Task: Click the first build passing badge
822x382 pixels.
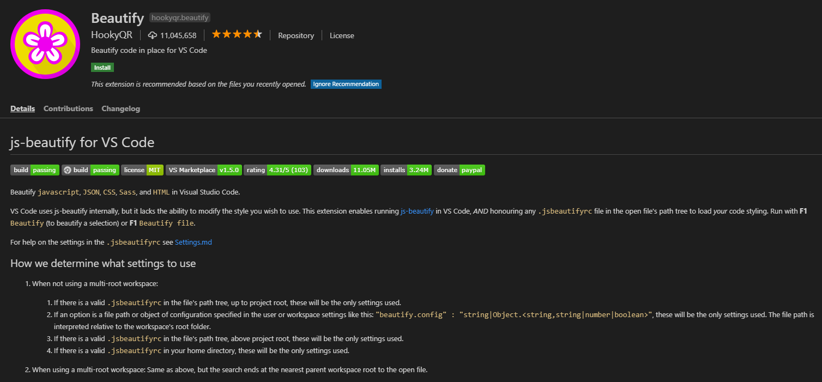Action: [35, 170]
